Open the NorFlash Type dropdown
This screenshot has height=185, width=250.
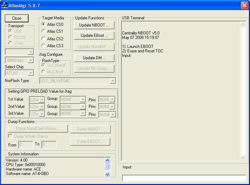[112, 81]
